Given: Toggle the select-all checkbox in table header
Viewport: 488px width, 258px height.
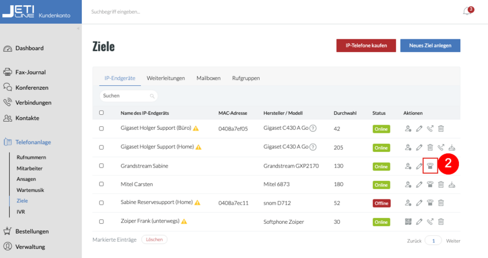Looking at the screenshot, I should pos(102,112).
